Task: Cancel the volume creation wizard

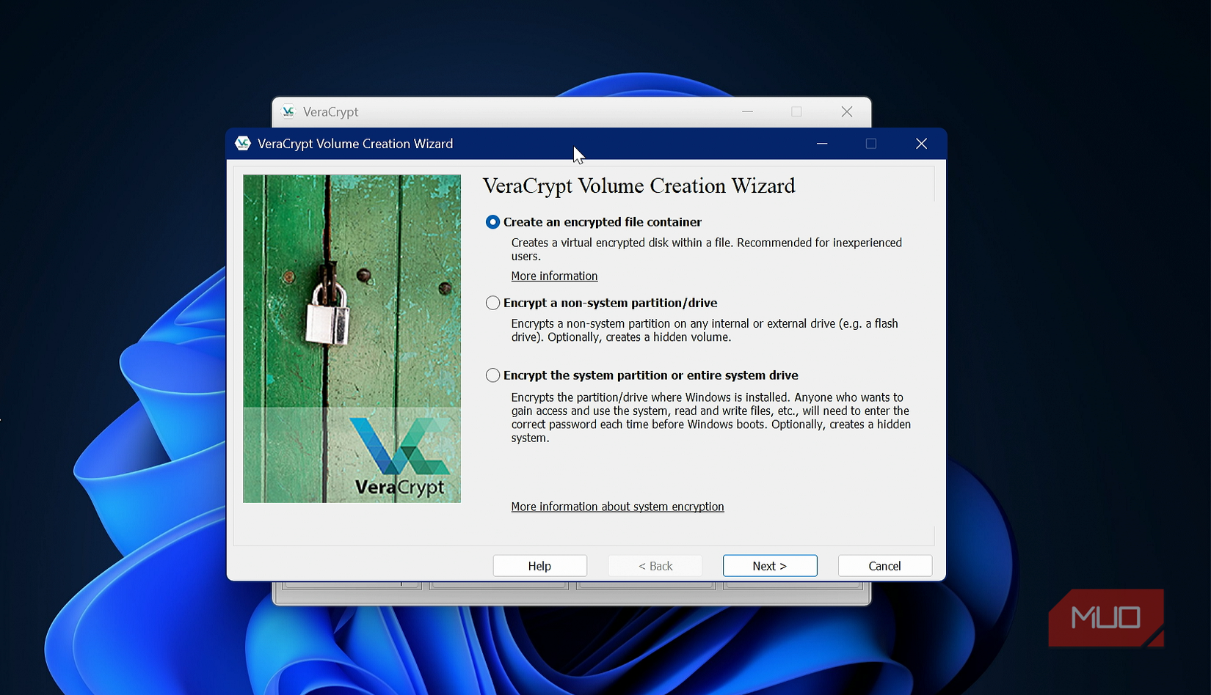Action: pos(884,565)
